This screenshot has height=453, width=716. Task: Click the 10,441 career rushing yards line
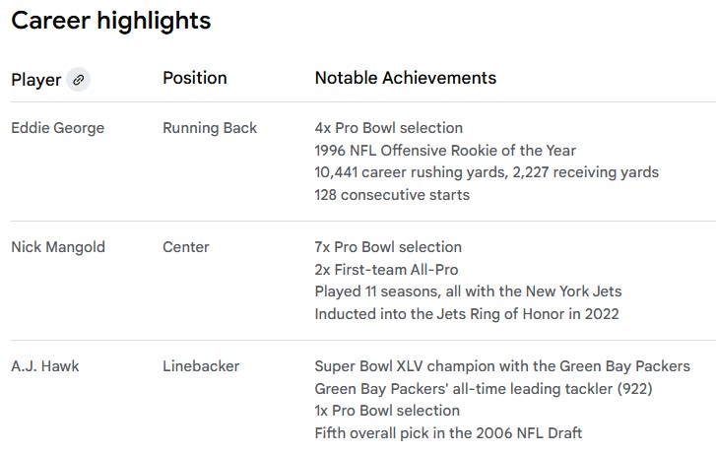pos(487,172)
